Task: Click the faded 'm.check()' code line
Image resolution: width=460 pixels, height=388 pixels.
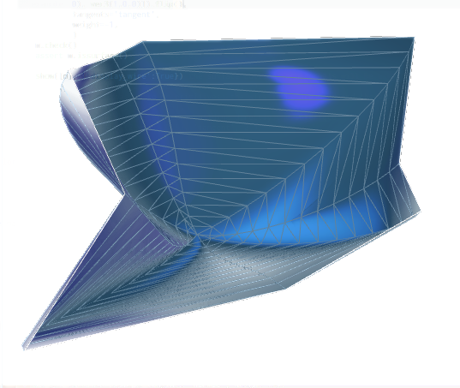Action: point(56,45)
